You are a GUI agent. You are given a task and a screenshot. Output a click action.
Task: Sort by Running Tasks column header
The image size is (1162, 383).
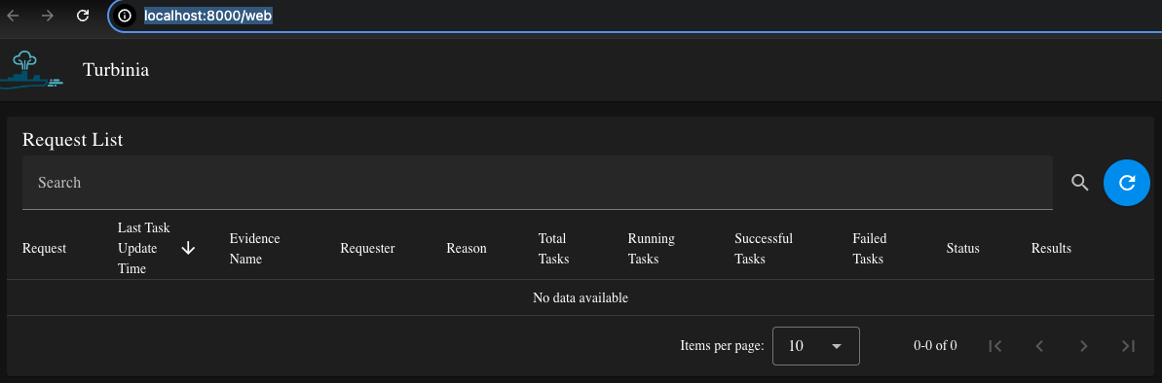pyautogui.click(x=652, y=249)
